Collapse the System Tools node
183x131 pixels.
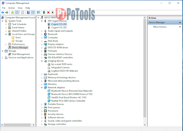click(3, 21)
